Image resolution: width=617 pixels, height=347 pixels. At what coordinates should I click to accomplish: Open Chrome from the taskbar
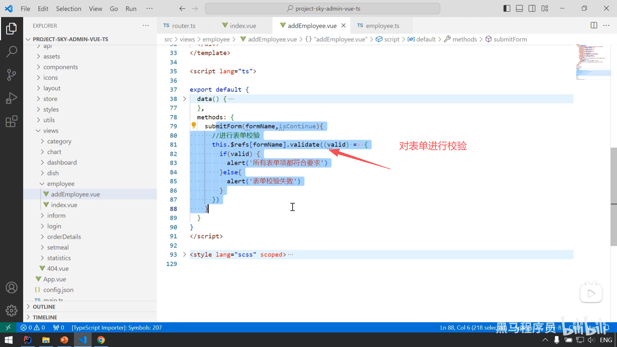(101, 340)
